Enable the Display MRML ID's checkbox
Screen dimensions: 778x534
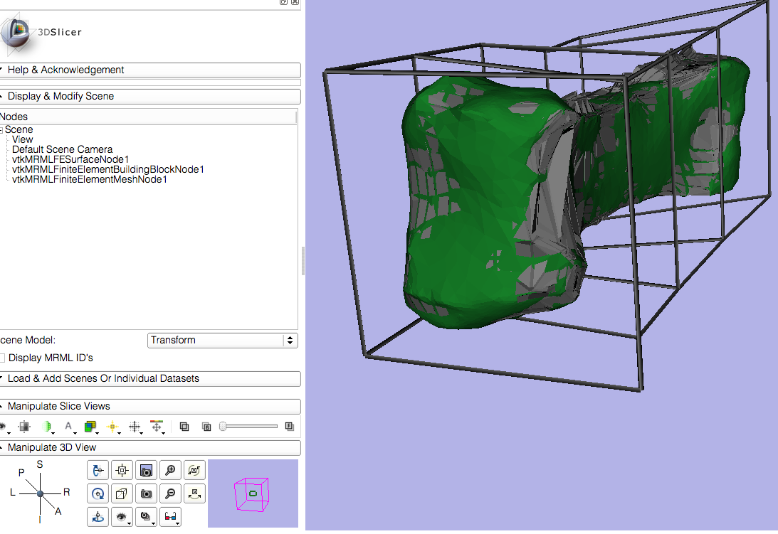tap(2, 358)
